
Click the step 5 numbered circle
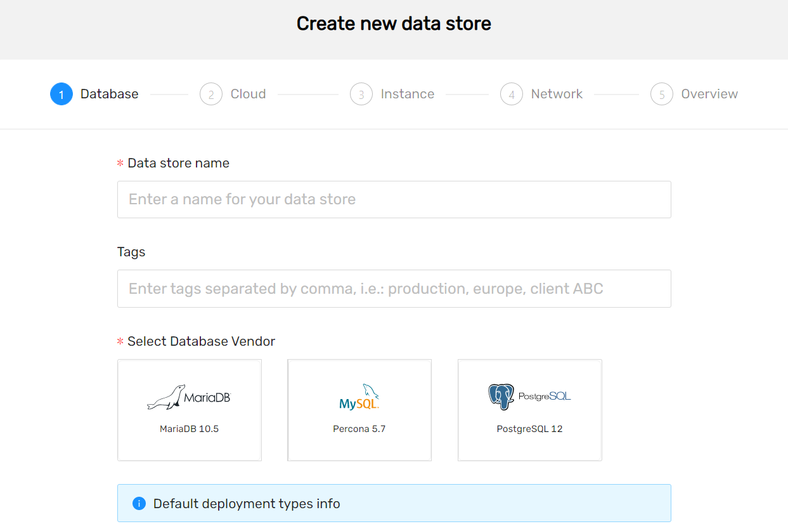[x=662, y=93]
